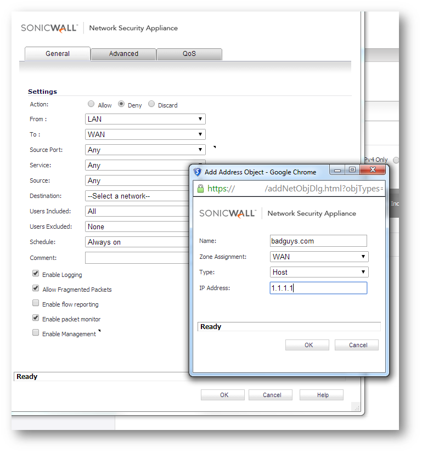The height and width of the screenshot is (453, 422).
Task: Minimize the Add Address Object window
Action: click(338, 170)
